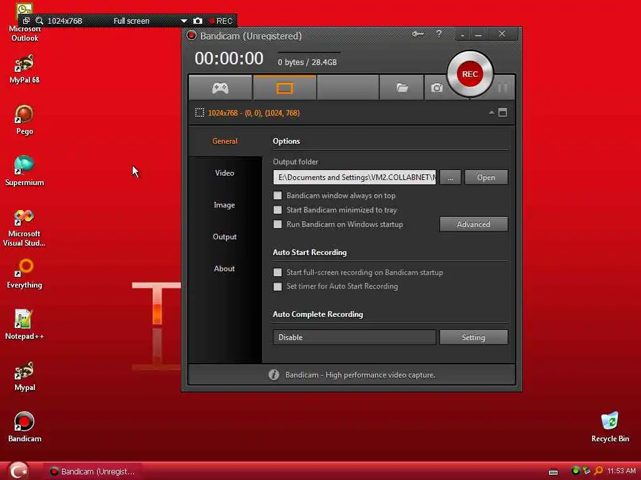
Task: Open the Image settings tab
Action: 225,205
